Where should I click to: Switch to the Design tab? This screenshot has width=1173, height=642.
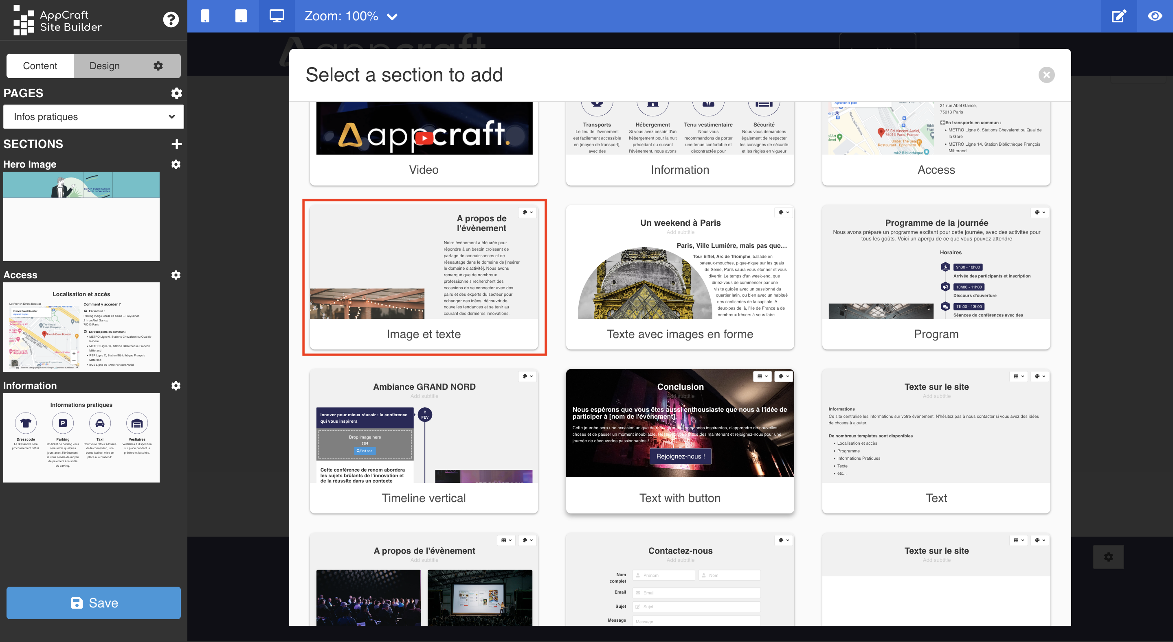105,66
